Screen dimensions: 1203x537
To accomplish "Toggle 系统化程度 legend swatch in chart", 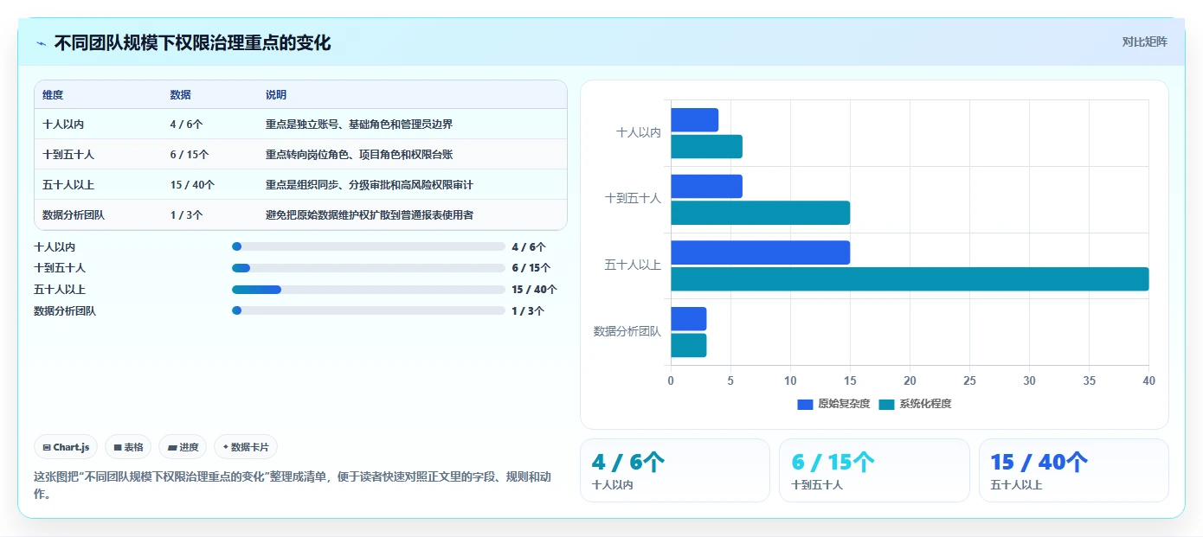I will pyautogui.click(x=886, y=404).
